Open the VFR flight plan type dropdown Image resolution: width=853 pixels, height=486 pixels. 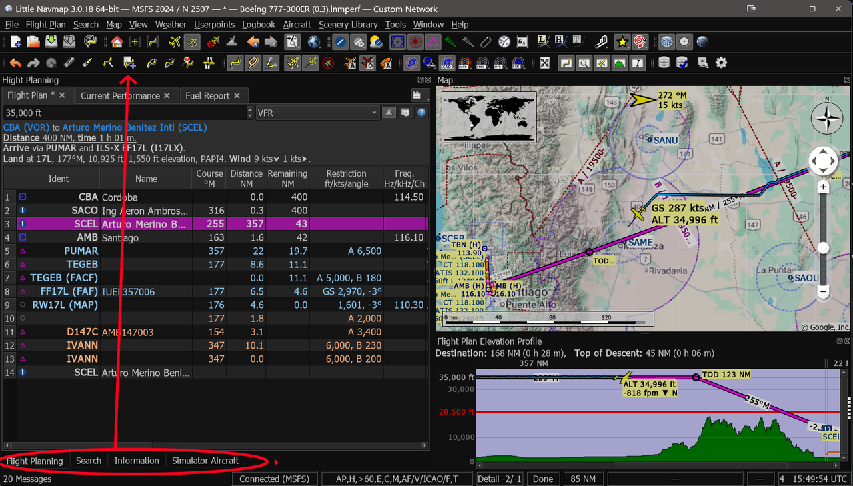point(317,113)
